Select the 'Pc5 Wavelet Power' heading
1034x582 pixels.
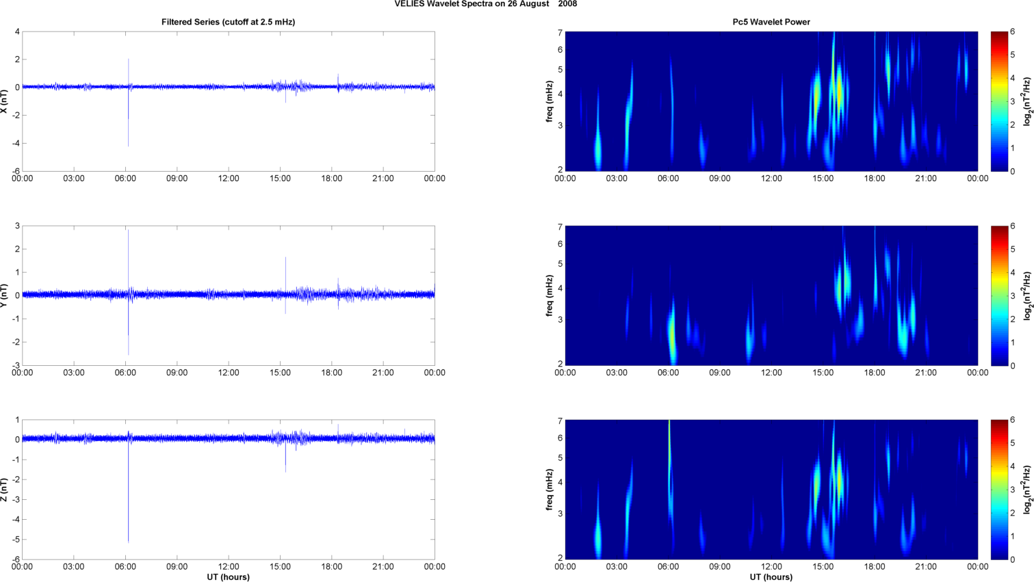pyautogui.click(x=771, y=22)
